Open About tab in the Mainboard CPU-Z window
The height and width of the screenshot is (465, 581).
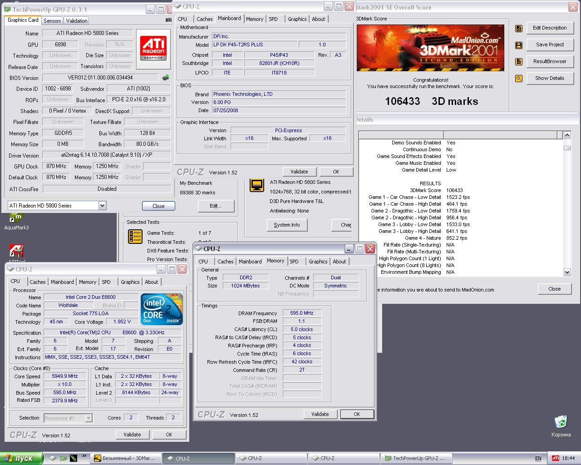coord(318,19)
